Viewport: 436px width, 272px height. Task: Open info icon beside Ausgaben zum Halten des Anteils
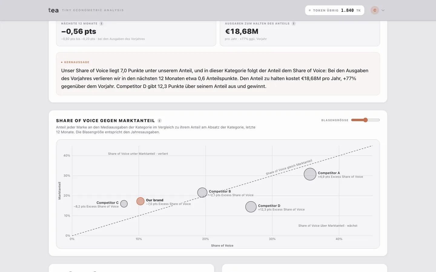(293, 24)
